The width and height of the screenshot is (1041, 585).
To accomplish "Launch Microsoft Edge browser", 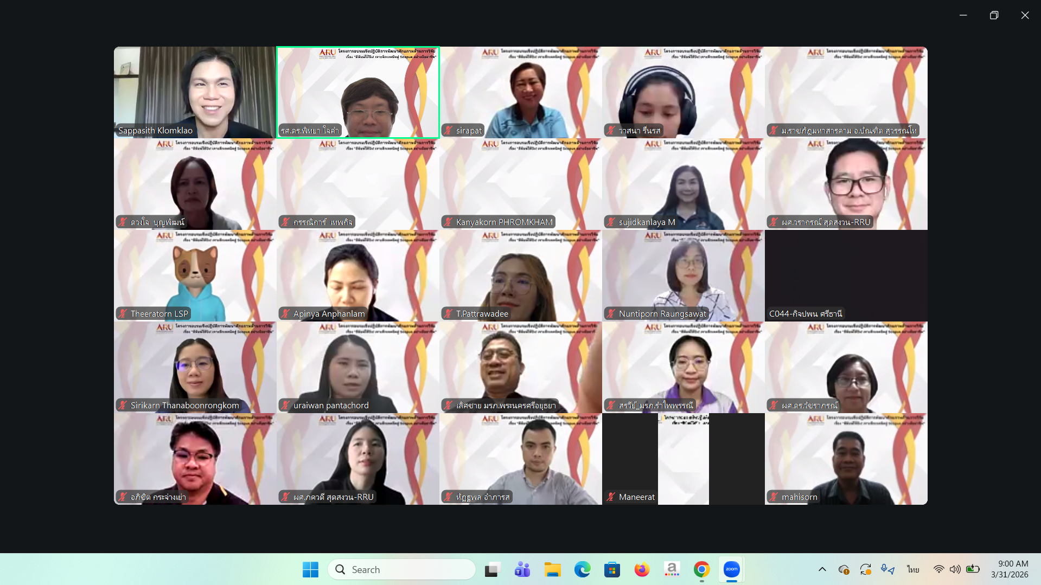I will [x=582, y=569].
